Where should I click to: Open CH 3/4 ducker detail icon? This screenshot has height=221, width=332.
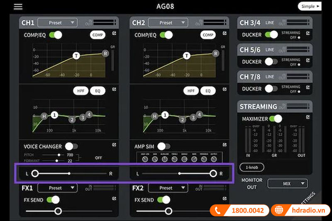click(x=308, y=33)
